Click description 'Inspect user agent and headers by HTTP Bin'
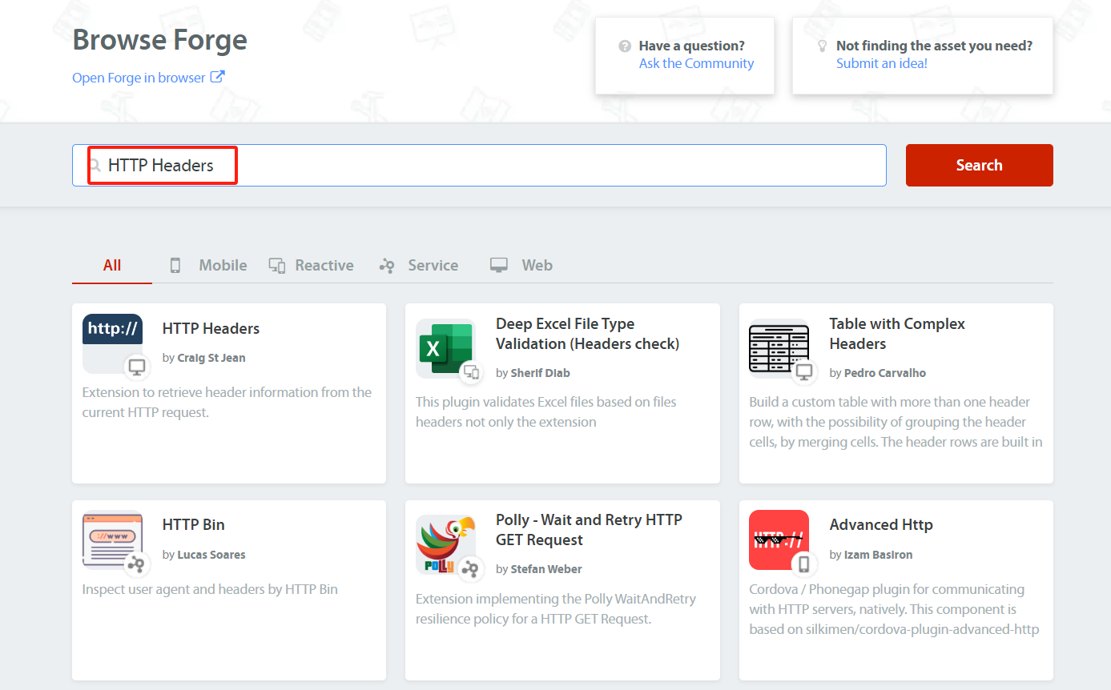The width and height of the screenshot is (1111, 690). pyautogui.click(x=210, y=589)
